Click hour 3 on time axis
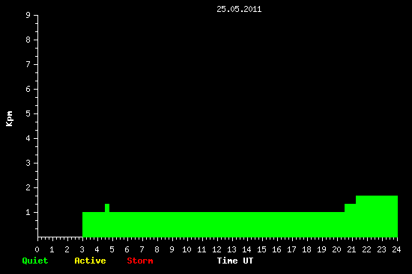Viewport: 412px width, 274px height. click(82, 249)
